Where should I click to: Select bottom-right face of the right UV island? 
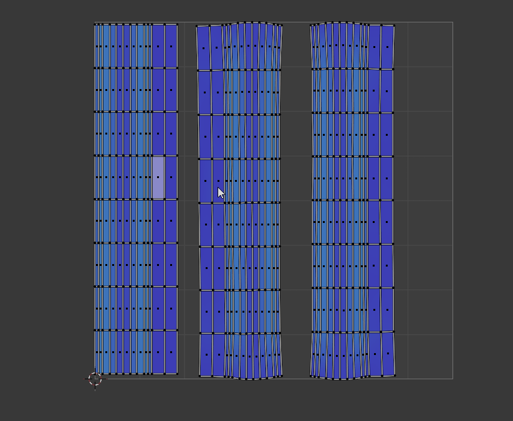coord(388,354)
